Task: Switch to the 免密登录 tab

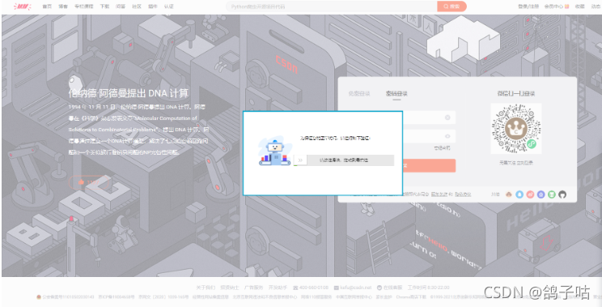Action: coord(359,94)
